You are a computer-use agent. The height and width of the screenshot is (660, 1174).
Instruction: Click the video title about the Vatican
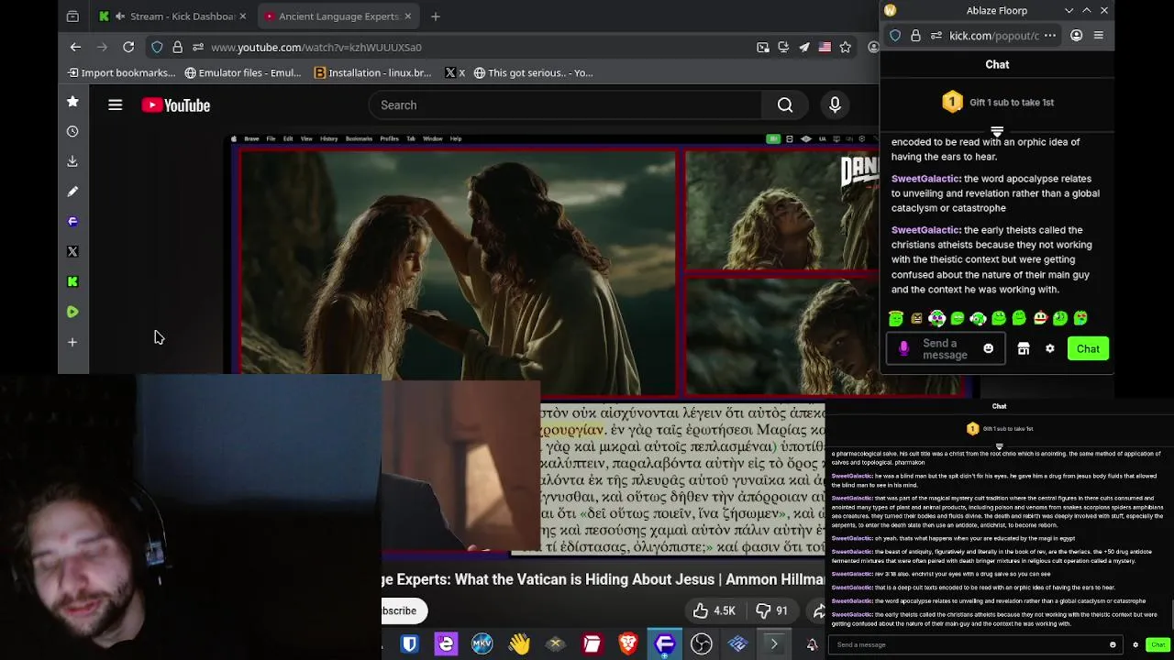coord(604,579)
